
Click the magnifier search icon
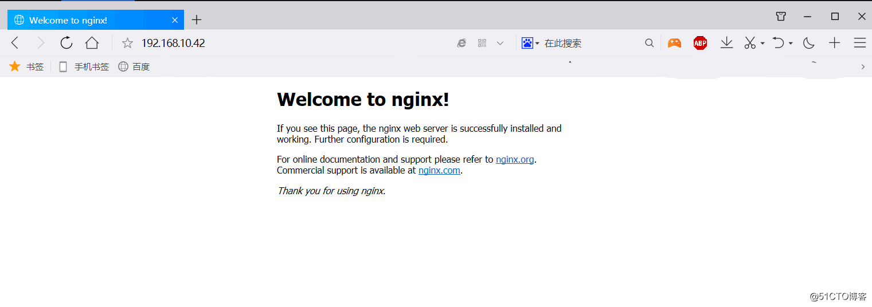649,43
